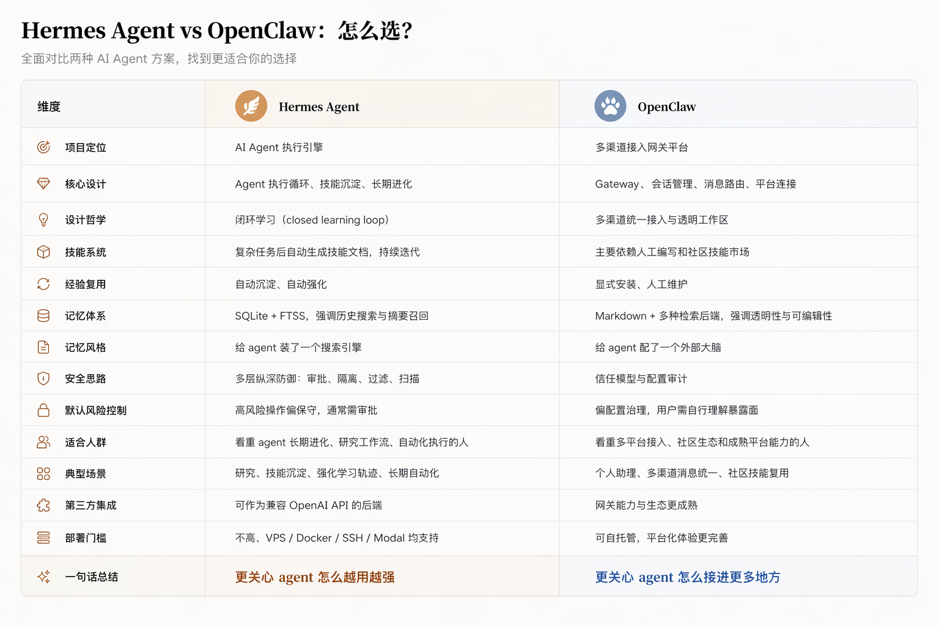The image size is (939, 626).
Task: Click the server stack icon beside 部署门槛
Action: click(43, 538)
